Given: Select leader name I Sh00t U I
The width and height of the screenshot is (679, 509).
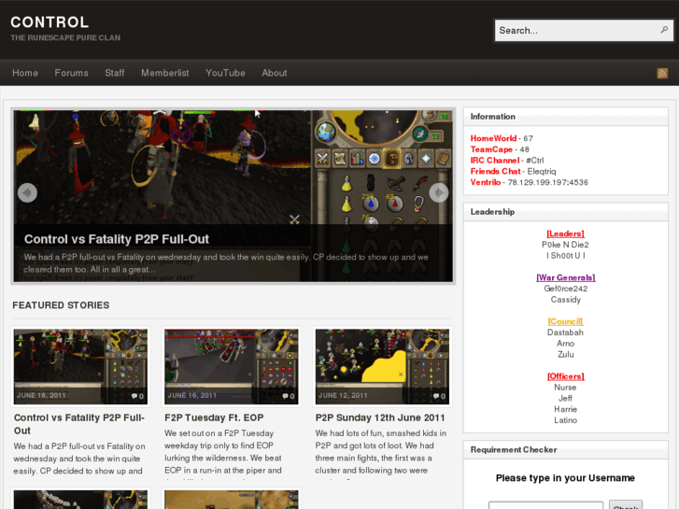Looking at the screenshot, I should [x=566, y=256].
